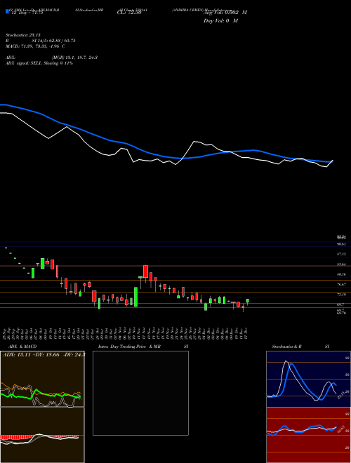Select the '12 Day = 71.75' SMA label
Viewport: 351px width, 463px height.
[x=27, y=13]
